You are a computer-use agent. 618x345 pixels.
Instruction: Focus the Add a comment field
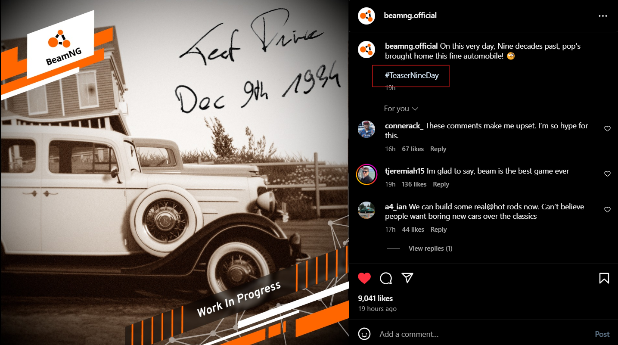pos(482,334)
